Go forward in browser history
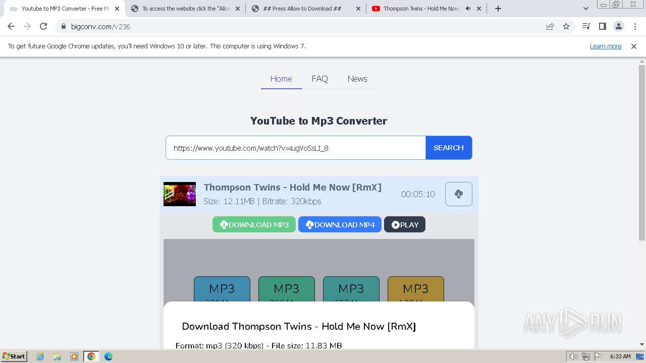 click(27, 26)
